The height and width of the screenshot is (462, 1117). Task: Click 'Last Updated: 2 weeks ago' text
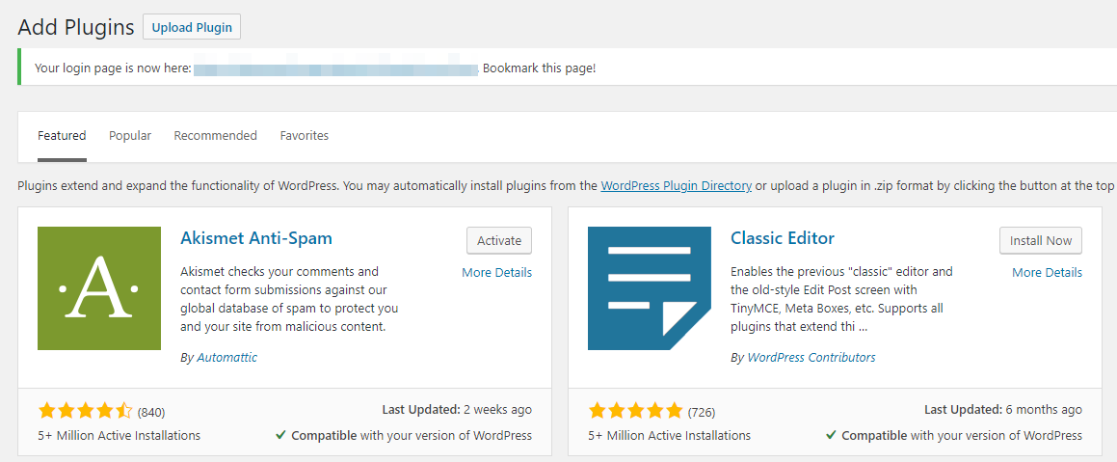pos(457,410)
